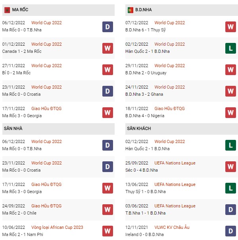Click the D badge for Ma Rốc vs T.B.Nha on 06/12/2022 in the top Ma Rốc list
The image size is (238, 240).
107,27
